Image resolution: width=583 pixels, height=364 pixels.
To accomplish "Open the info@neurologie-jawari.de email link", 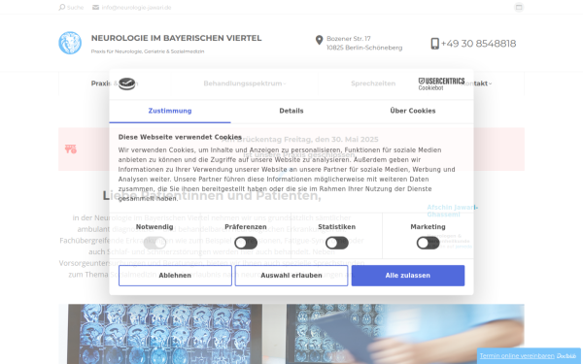I will click(136, 8).
